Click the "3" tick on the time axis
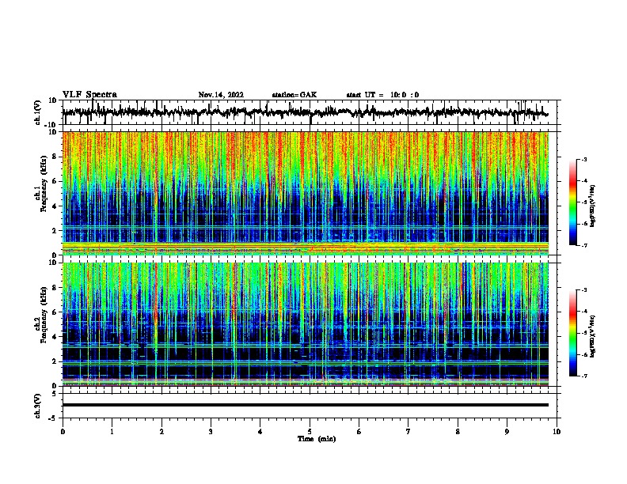 pyautogui.click(x=211, y=432)
